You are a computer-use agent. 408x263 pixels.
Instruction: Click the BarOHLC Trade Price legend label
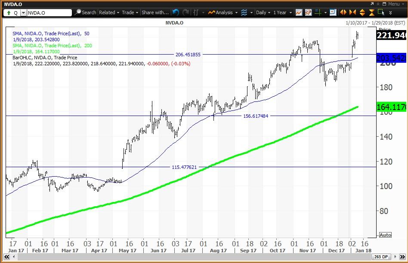click(x=45, y=58)
